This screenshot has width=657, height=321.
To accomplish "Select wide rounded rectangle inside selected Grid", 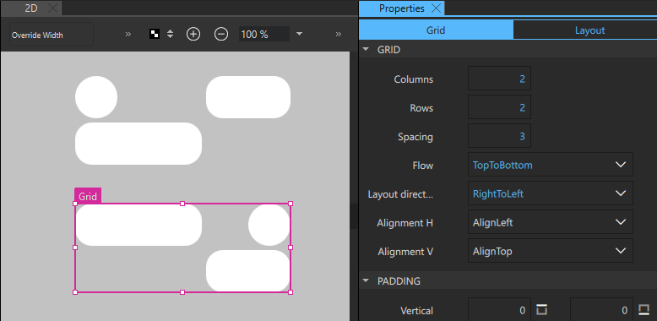I will 138,225.
